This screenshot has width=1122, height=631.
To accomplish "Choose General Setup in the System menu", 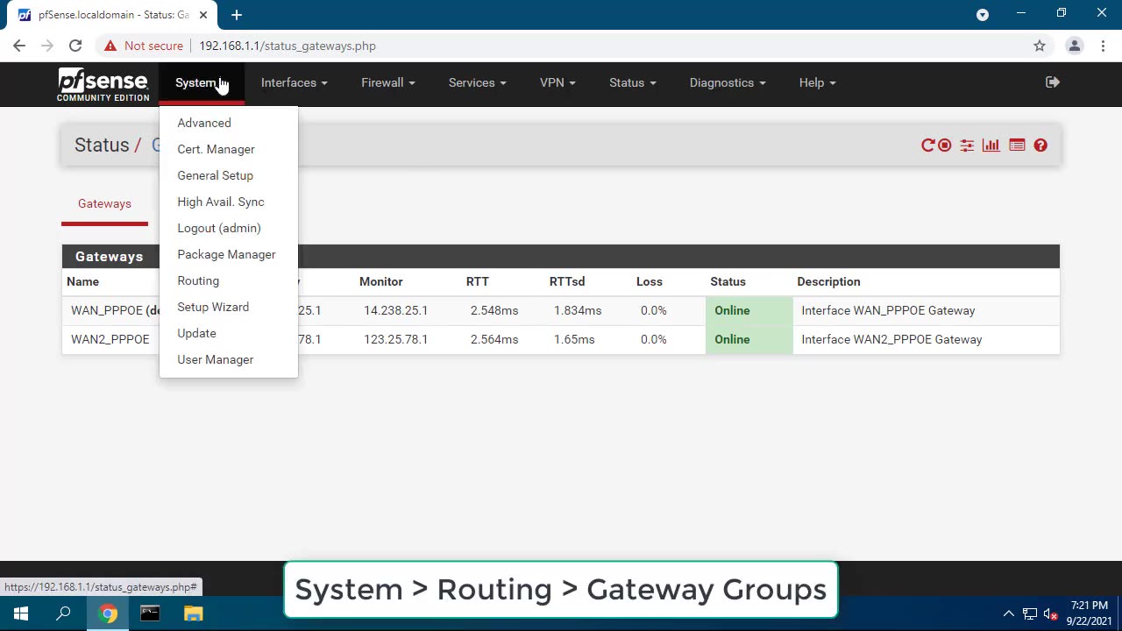I will click(215, 175).
